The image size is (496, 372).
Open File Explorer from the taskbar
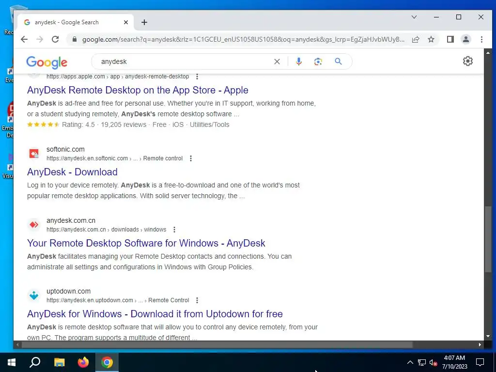pyautogui.click(x=59, y=362)
